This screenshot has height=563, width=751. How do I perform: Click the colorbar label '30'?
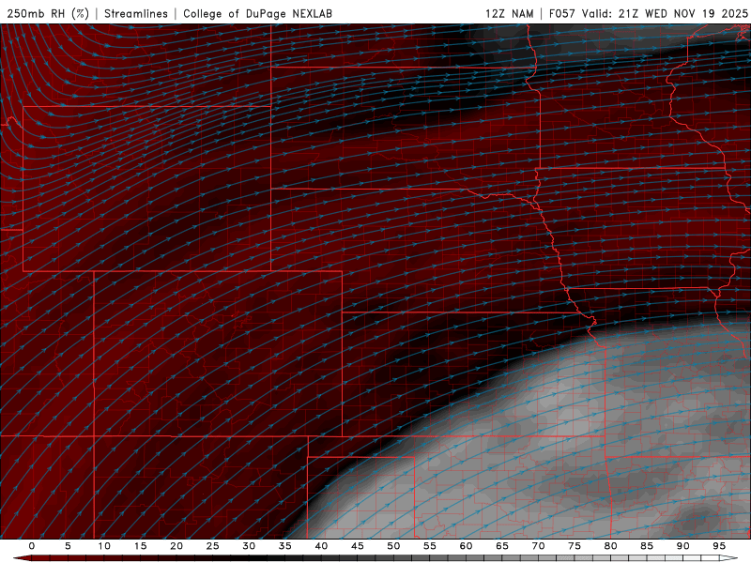[x=249, y=546]
